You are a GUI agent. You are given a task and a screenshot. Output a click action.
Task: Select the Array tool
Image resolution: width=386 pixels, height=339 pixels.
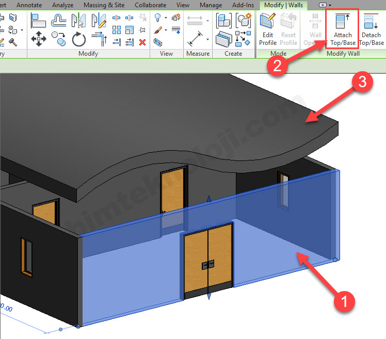[x=117, y=30]
